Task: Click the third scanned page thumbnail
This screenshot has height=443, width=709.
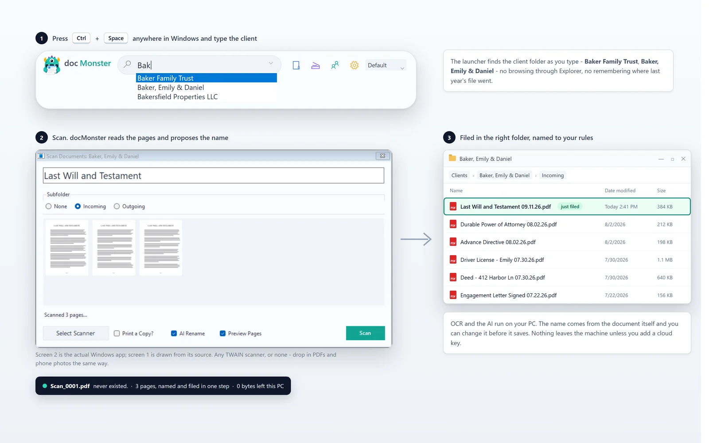Action: (161, 248)
